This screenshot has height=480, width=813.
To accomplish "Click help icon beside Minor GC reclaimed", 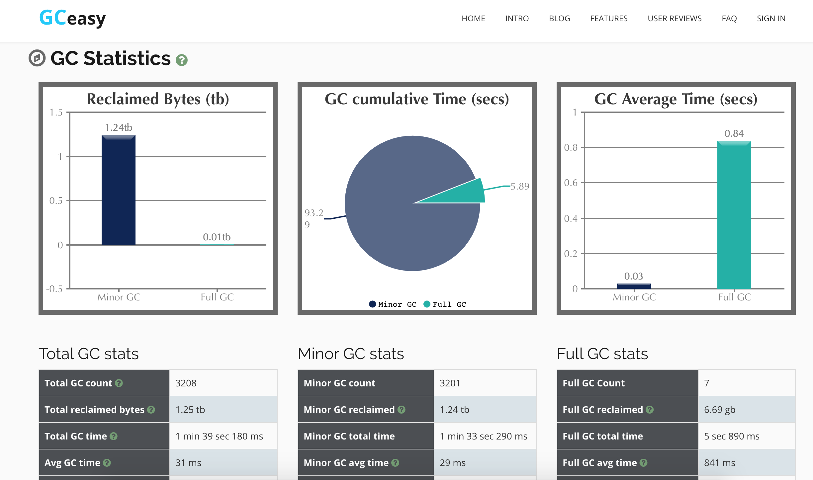I will 402,410.
